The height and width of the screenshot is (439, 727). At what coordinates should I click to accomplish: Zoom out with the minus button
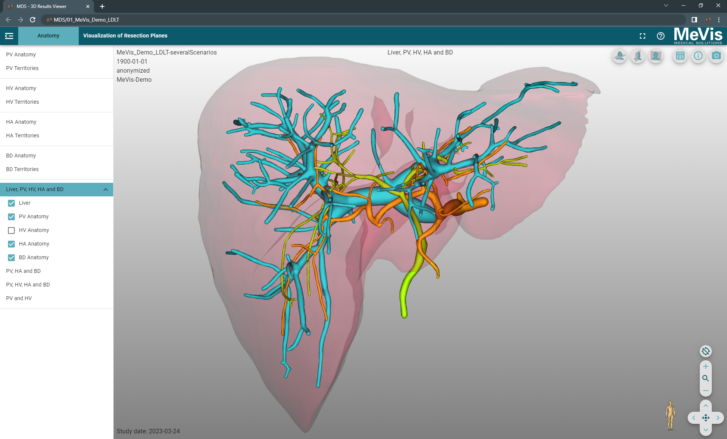point(706,391)
